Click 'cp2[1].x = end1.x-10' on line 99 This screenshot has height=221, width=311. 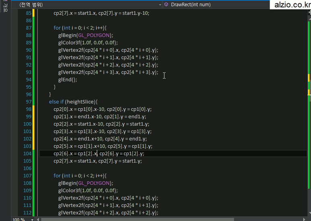point(78,117)
